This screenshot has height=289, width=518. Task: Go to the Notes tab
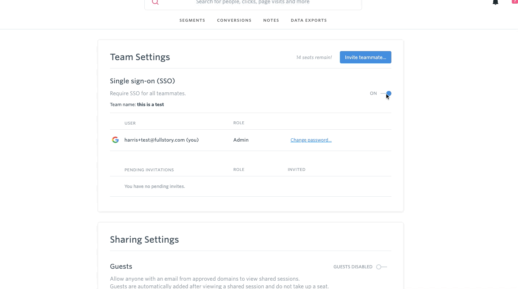click(271, 20)
